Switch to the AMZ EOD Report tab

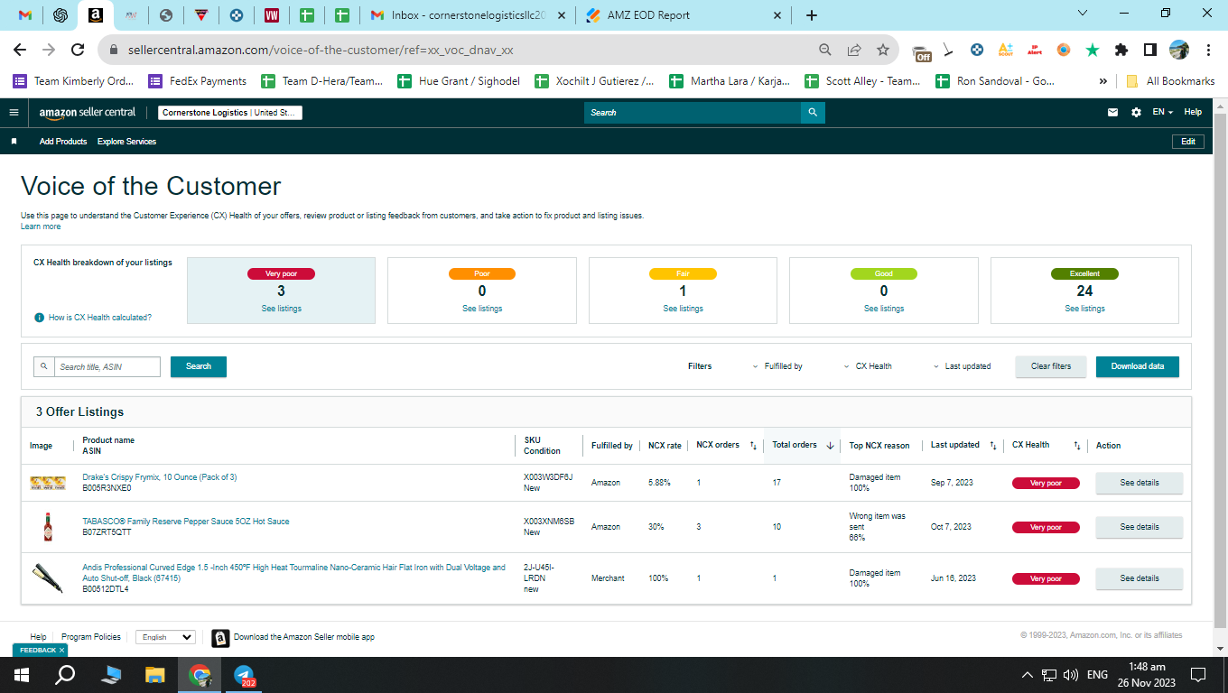684,15
